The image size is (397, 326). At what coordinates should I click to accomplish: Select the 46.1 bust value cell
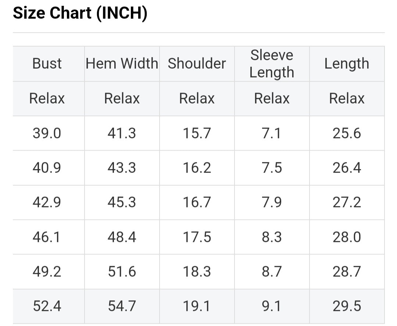coord(47,237)
